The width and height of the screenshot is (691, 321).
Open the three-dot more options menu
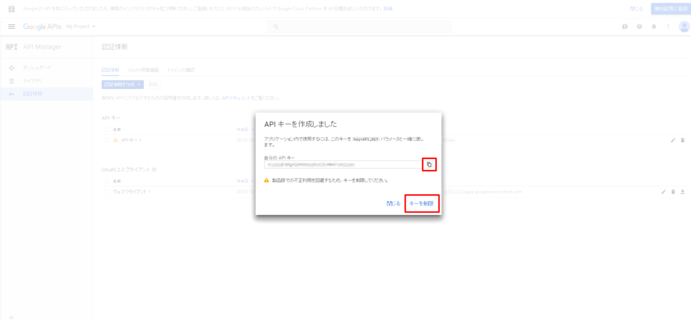click(x=668, y=26)
